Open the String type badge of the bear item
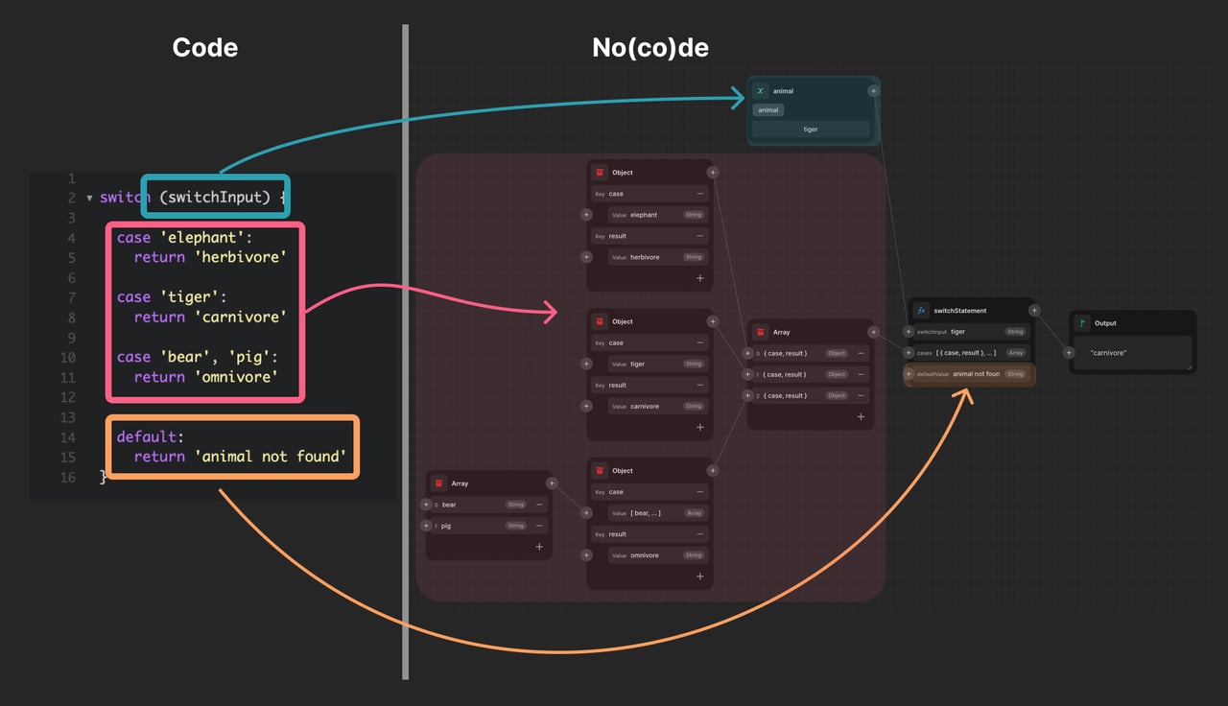 [x=516, y=505]
